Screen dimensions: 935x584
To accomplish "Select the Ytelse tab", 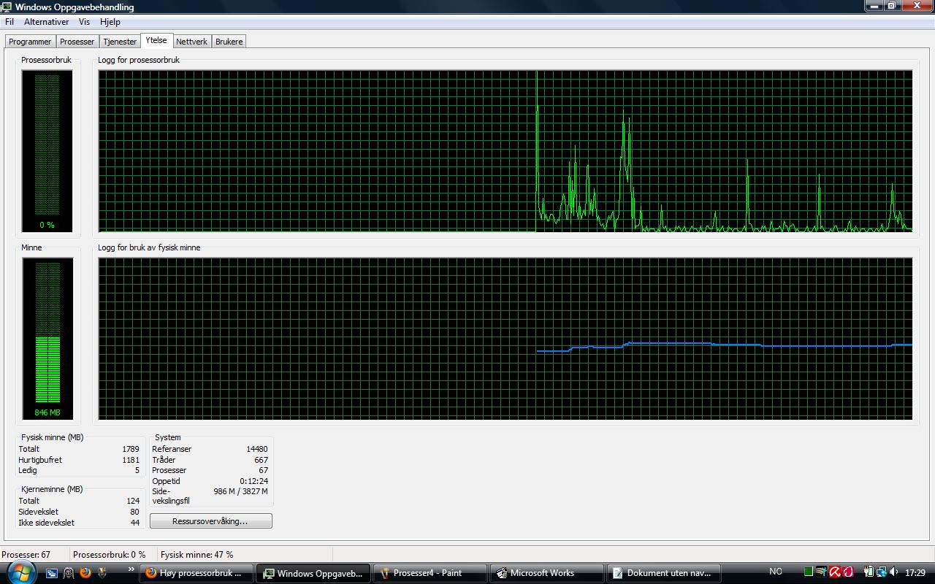I will click(x=156, y=40).
